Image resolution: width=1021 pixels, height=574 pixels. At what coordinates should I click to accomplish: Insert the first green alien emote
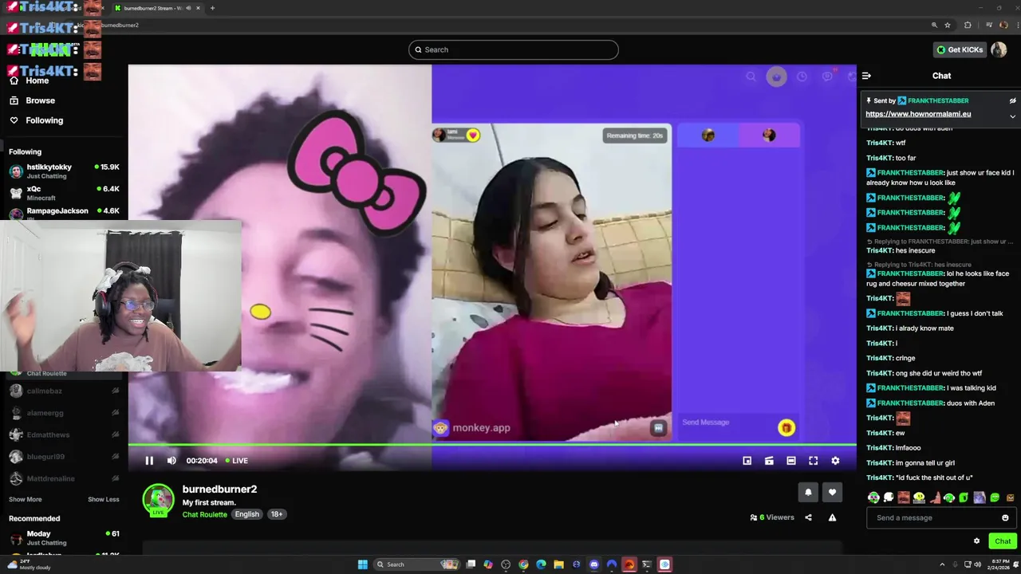(873, 497)
